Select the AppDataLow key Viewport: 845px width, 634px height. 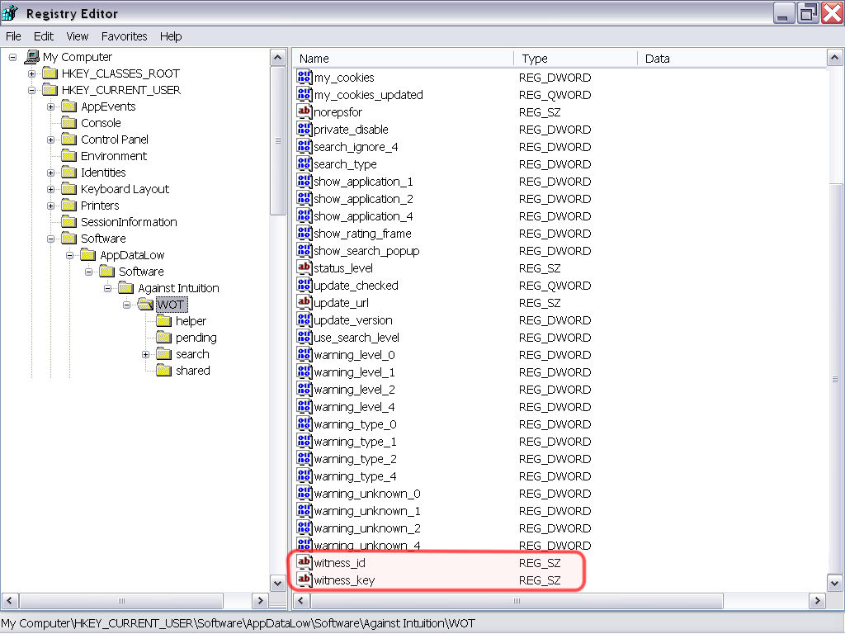click(132, 255)
